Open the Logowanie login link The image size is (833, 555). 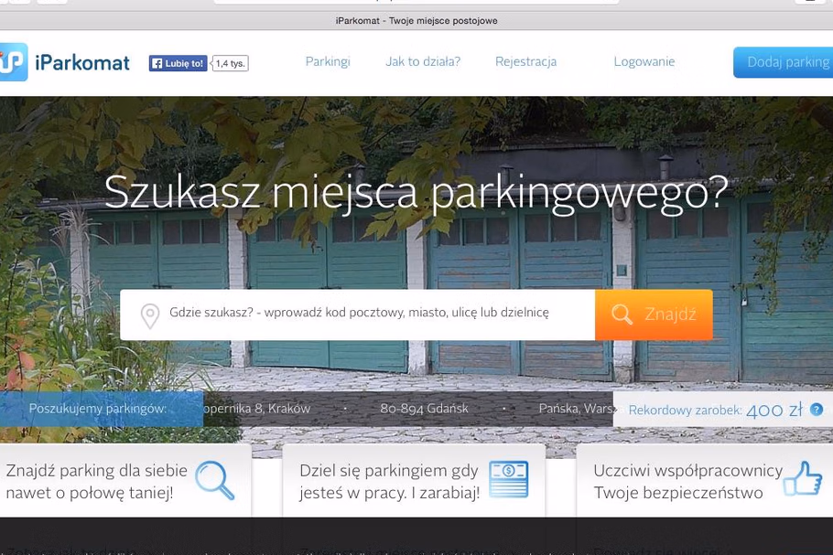644,61
